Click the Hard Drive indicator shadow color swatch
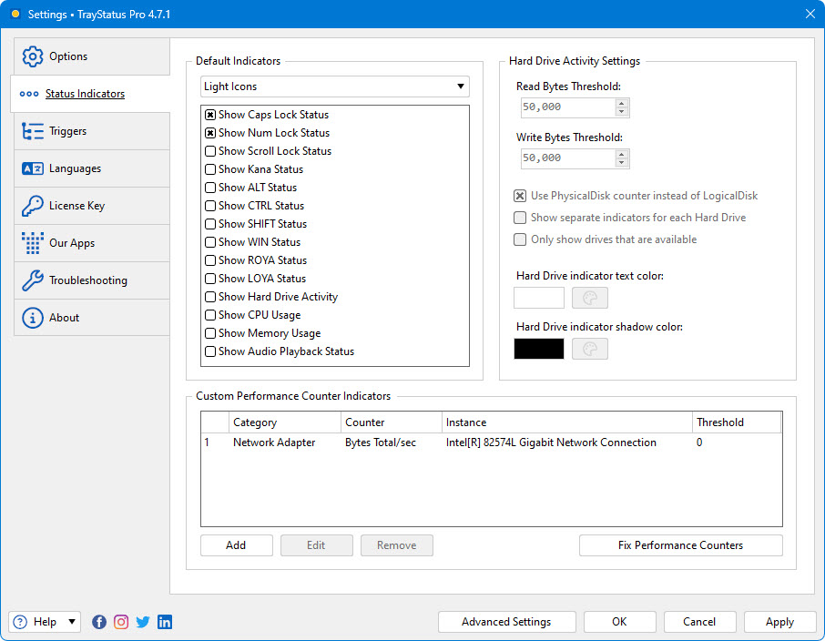The width and height of the screenshot is (825, 641). (x=538, y=349)
